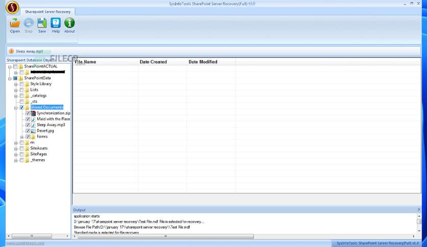Open the sysinfotools.com website link

pos(26,243)
